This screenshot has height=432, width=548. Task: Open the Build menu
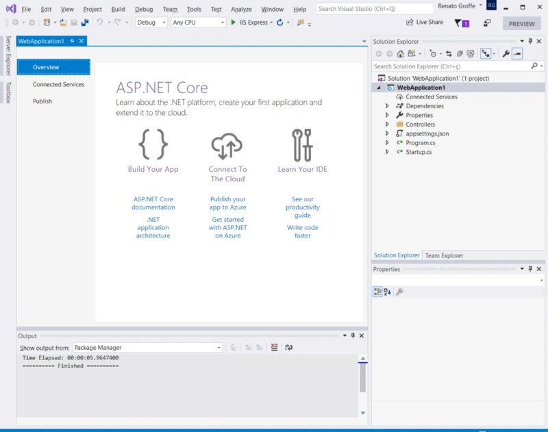click(x=118, y=9)
